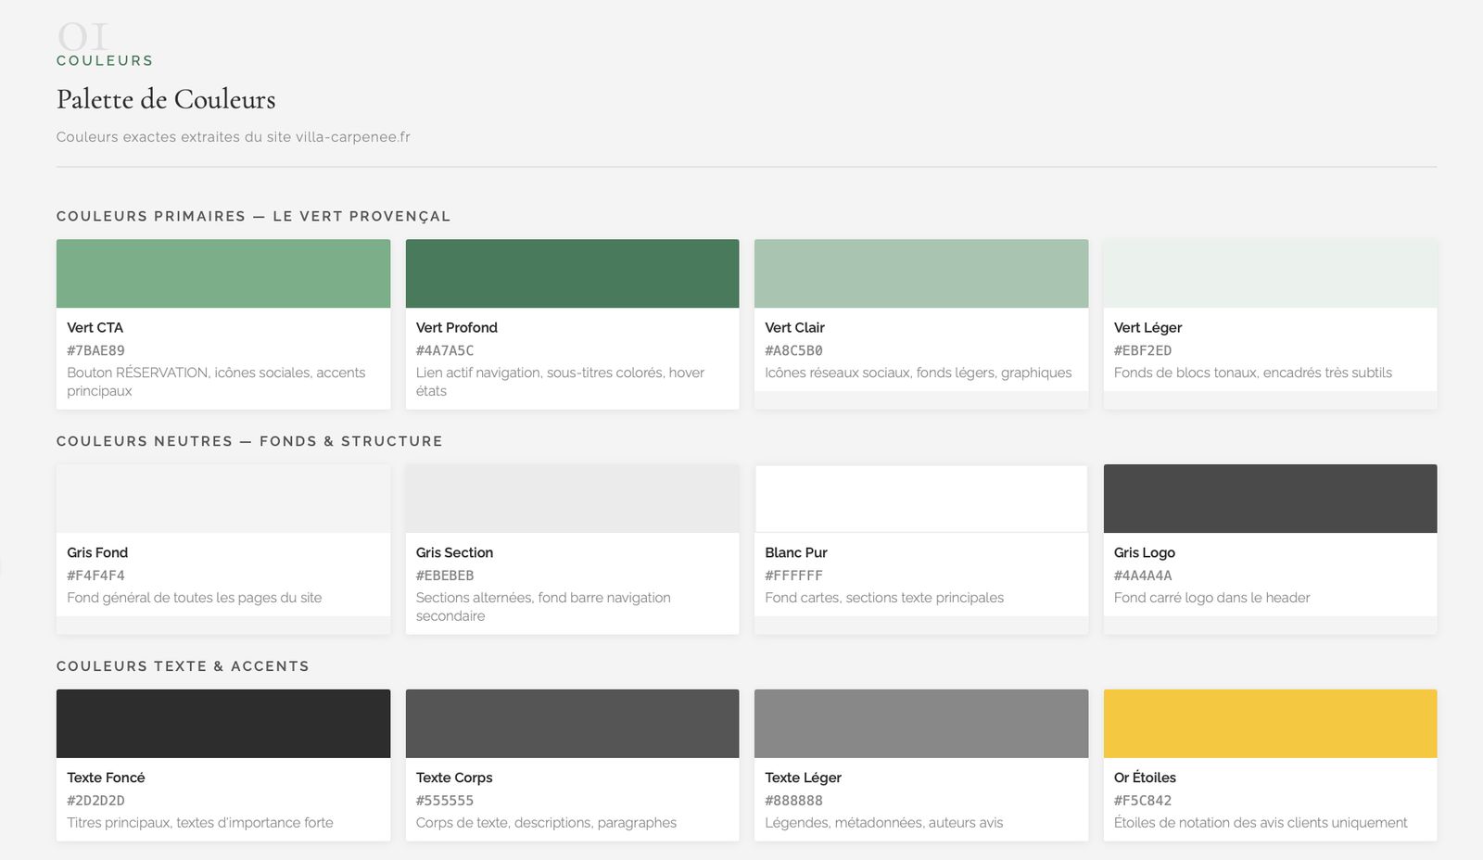Select the Gris Section swatch block
1483x860 pixels.
click(572, 499)
